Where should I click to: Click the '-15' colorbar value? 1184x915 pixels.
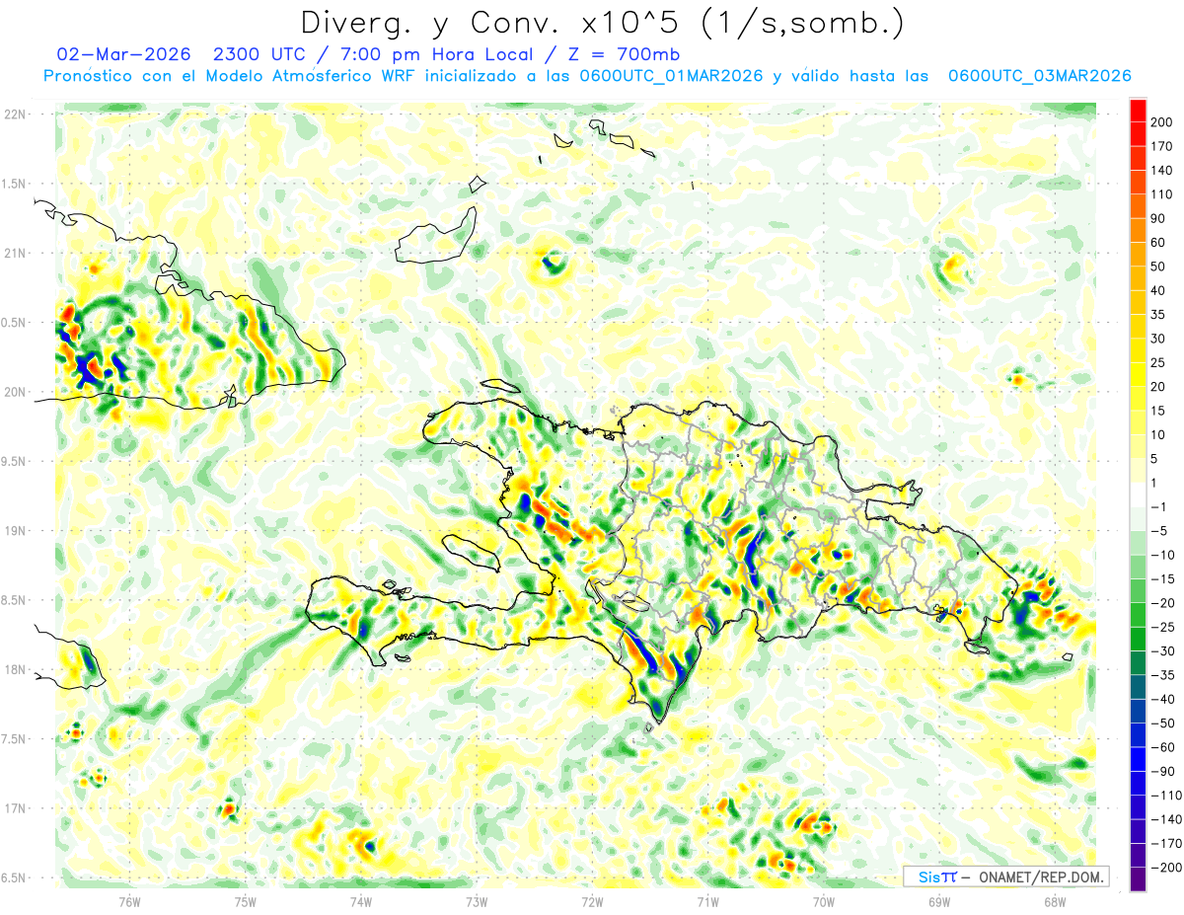point(1164,578)
